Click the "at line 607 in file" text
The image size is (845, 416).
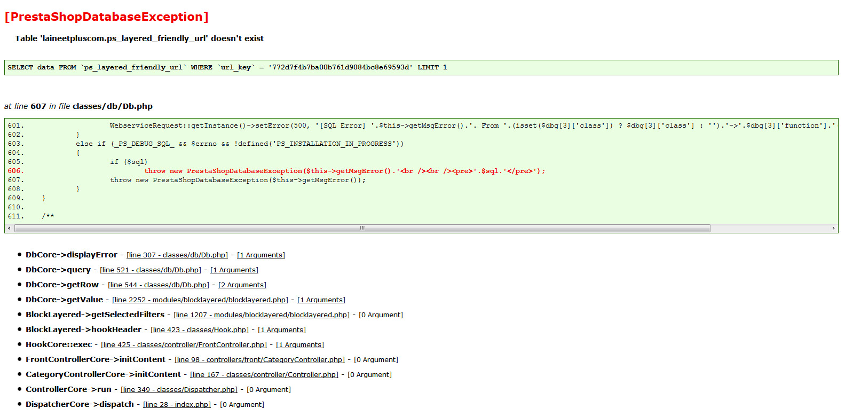pos(37,106)
